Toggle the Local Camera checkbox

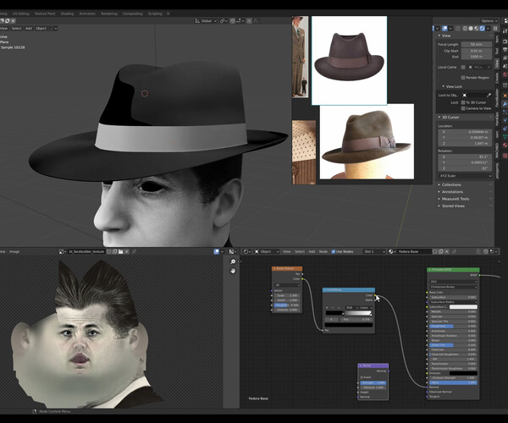point(463,67)
